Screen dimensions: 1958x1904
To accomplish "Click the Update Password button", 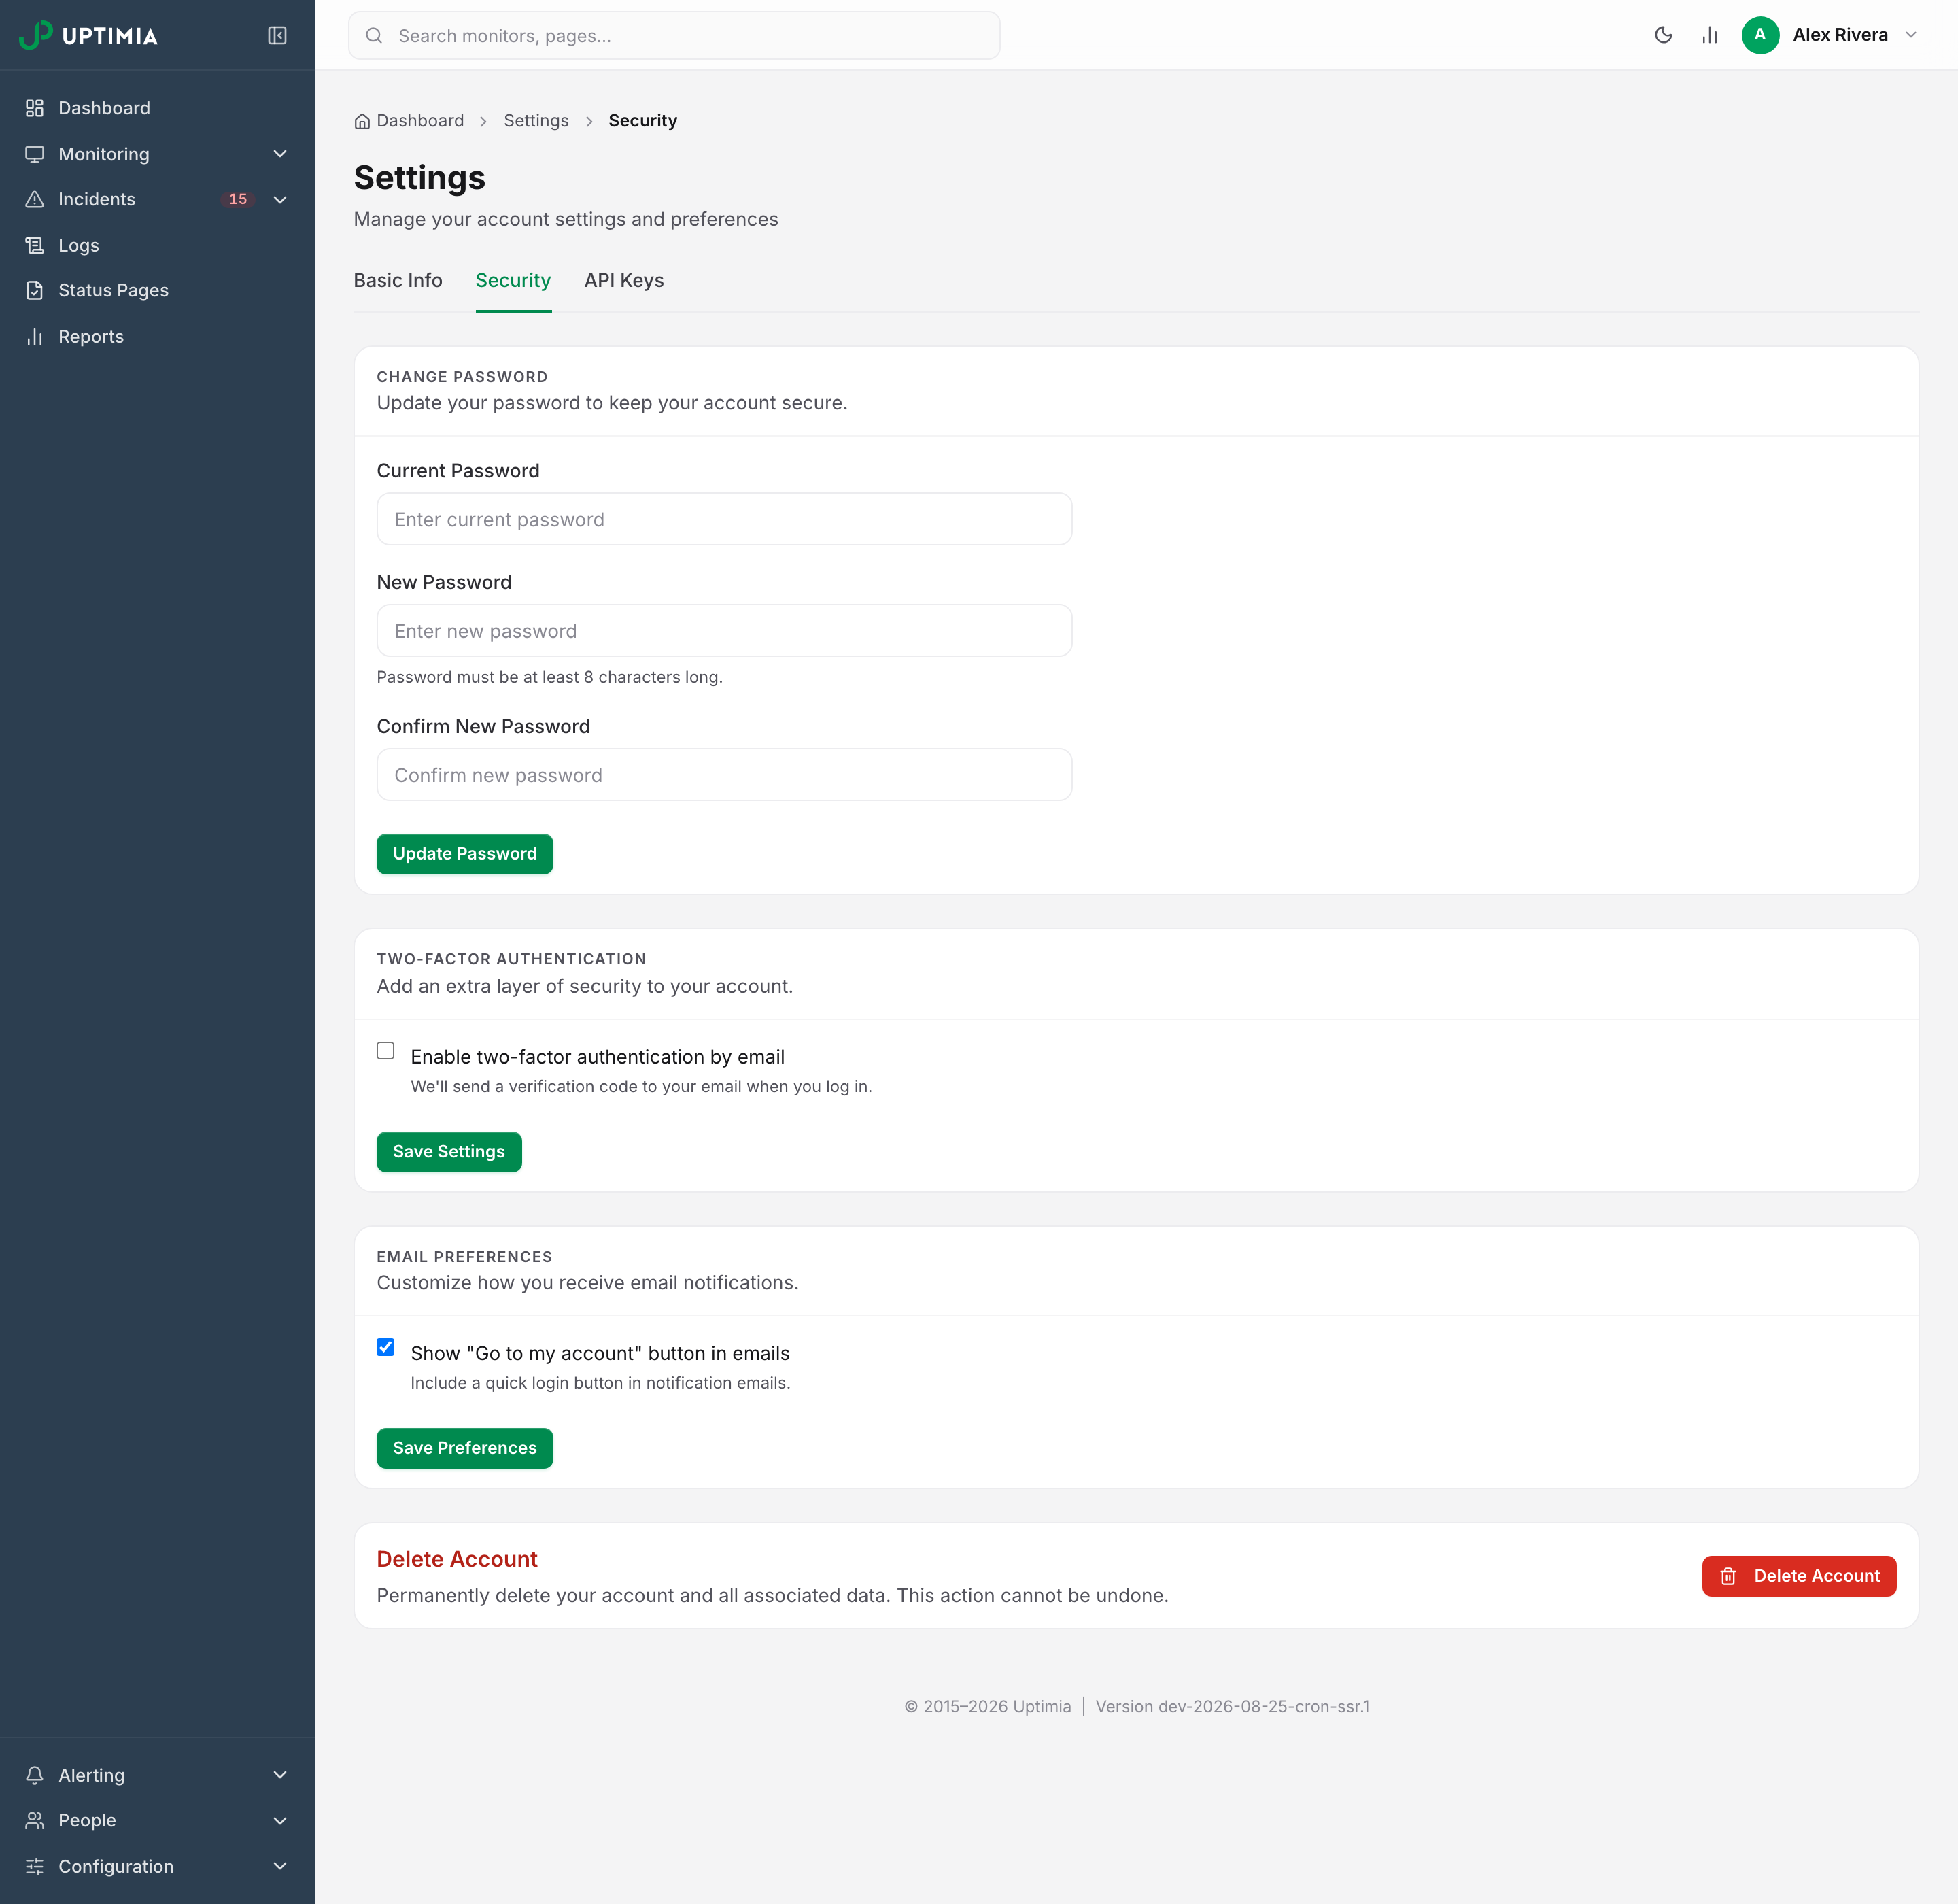I will tap(465, 854).
